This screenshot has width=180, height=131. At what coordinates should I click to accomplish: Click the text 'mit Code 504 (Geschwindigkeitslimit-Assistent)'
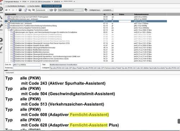coord(68,94)
